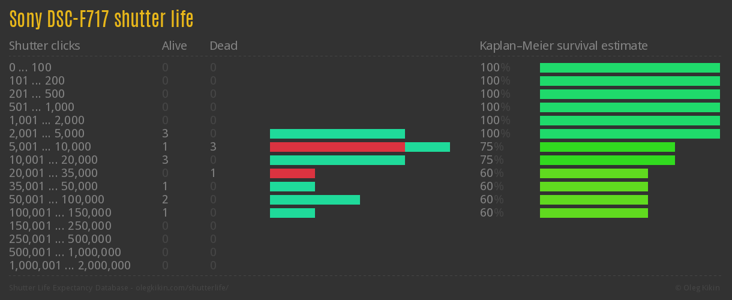Click the teal bar in the 10,001–20,000 row

pyautogui.click(x=337, y=160)
